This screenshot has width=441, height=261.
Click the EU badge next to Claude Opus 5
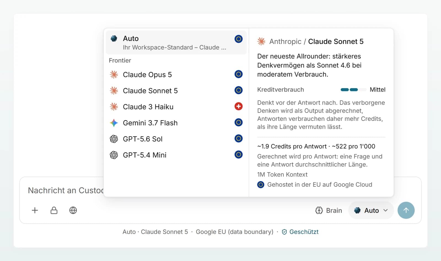[238, 74]
